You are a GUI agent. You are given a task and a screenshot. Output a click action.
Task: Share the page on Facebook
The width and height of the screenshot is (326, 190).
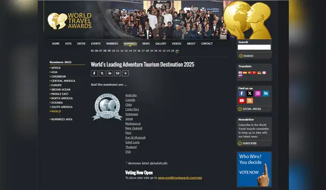click(94, 73)
